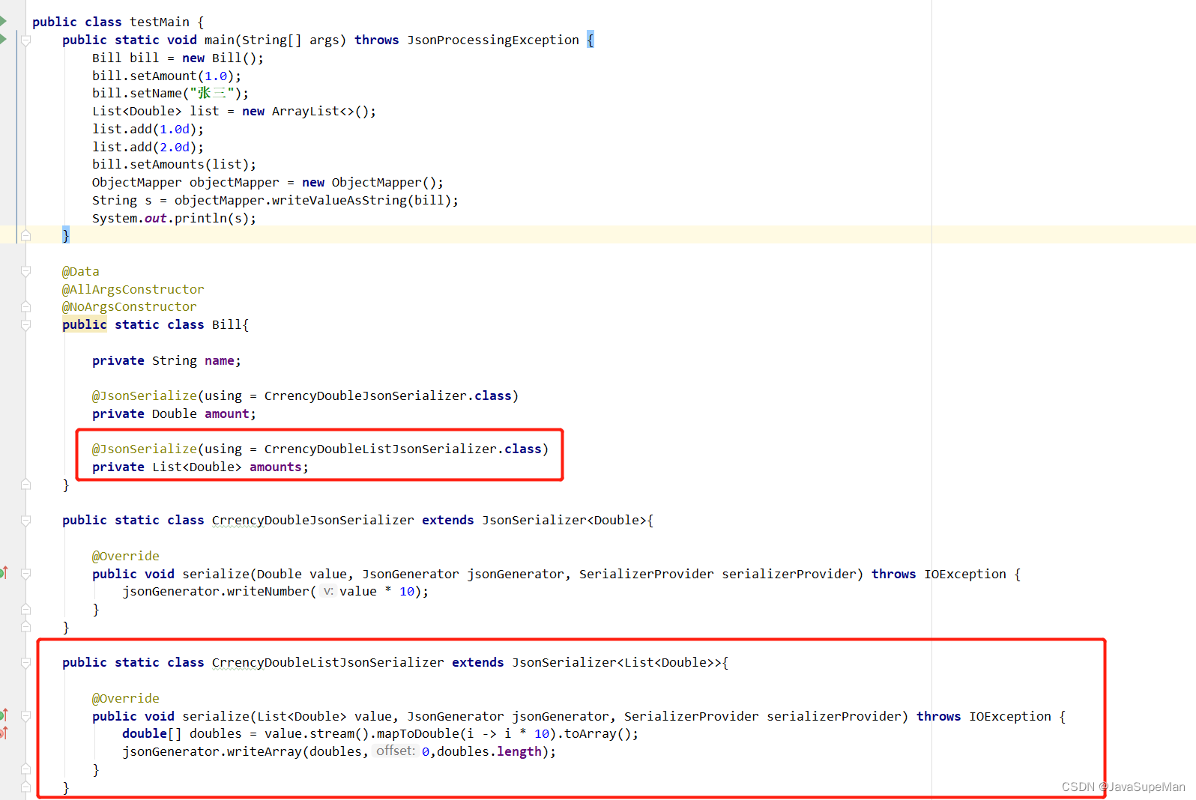
Task: Click the amounts field name
Action: coord(276,467)
